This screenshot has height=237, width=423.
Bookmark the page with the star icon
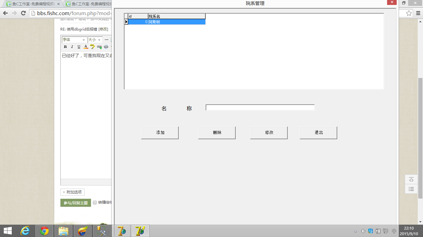point(409,13)
